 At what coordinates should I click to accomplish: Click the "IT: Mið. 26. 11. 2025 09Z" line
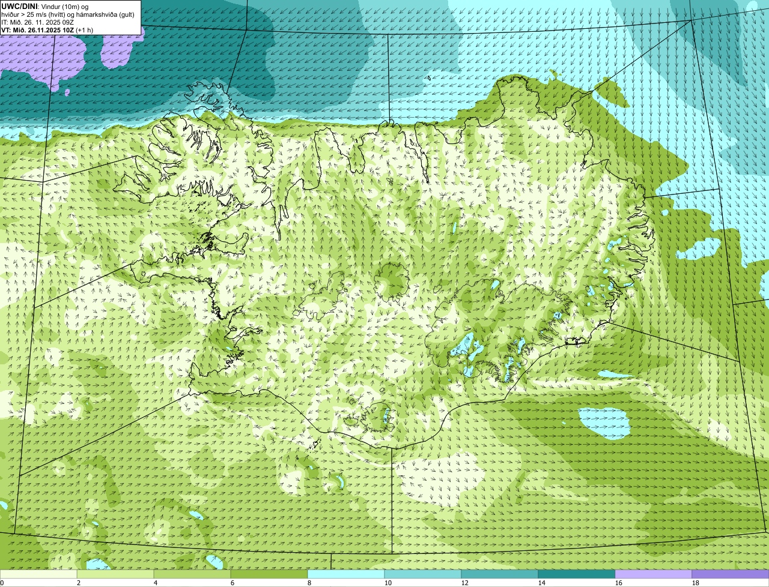point(38,22)
